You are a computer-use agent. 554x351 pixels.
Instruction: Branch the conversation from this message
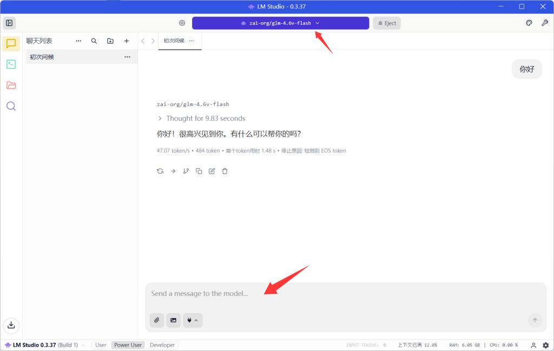pyautogui.click(x=186, y=171)
